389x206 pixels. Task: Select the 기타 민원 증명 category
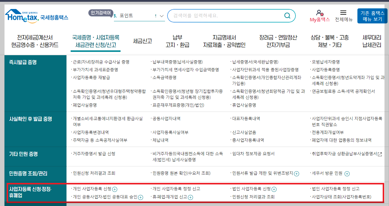tap(23, 154)
